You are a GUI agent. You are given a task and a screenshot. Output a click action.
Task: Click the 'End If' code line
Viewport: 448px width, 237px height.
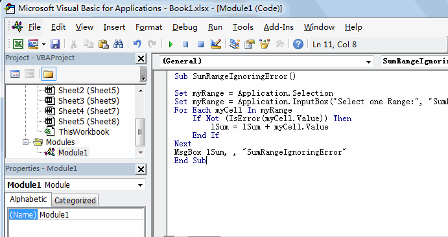point(206,135)
